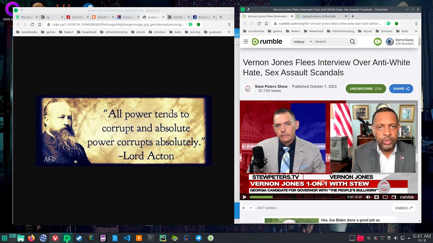Open new tab in left browser window
This screenshot has width=433, height=243.
(x=221, y=17)
